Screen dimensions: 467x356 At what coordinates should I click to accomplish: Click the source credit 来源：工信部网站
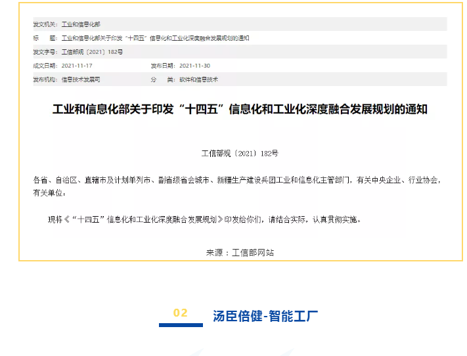(240, 252)
